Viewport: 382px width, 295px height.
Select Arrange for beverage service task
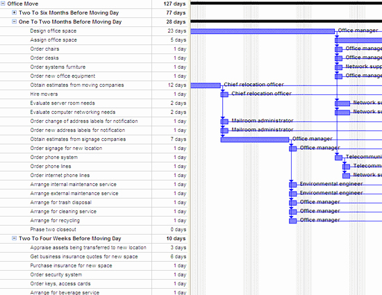(x=65, y=292)
